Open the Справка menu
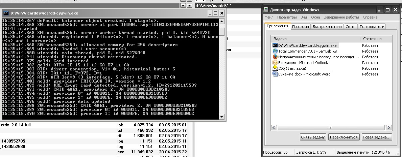Viewport: 402px width, 157px height. click(370, 18)
